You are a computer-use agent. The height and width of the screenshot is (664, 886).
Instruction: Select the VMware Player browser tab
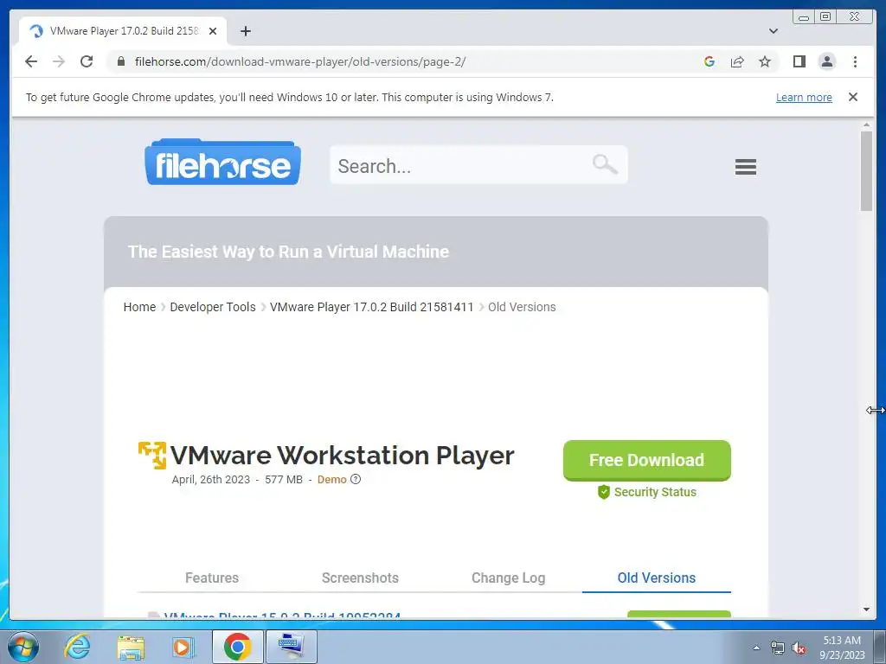click(x=123, y=31)
